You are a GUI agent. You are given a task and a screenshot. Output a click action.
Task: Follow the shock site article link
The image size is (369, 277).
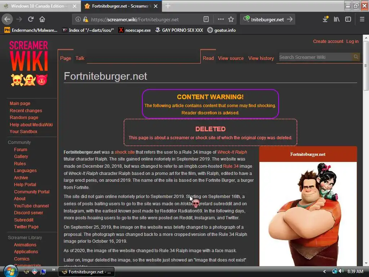pos(125,152)
